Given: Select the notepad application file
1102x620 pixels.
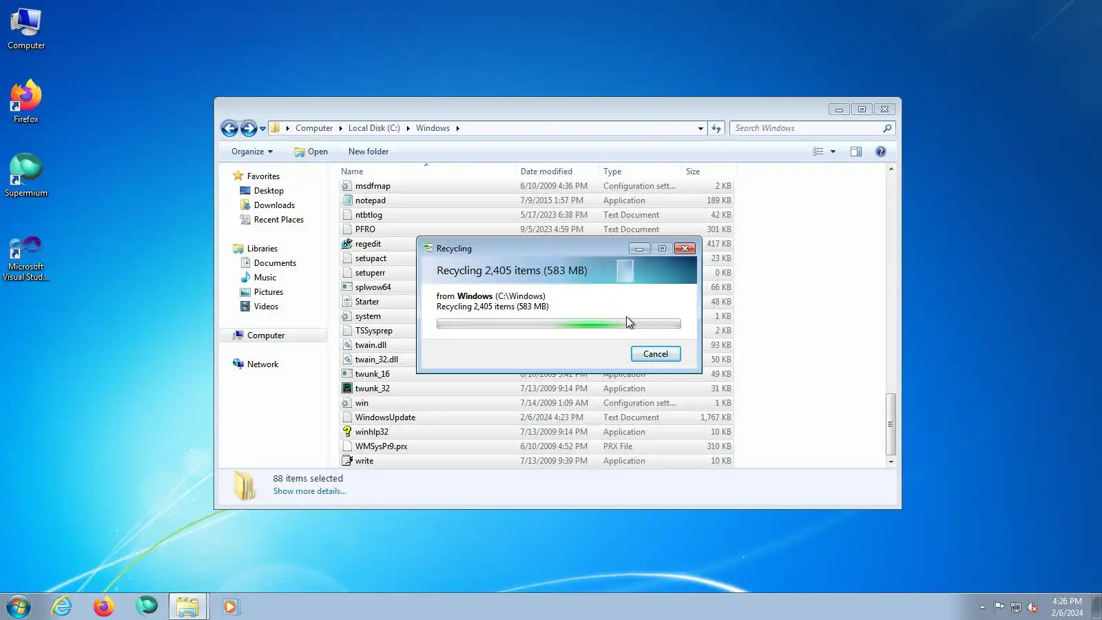Looking at the screenshot, I should pyautogui.click(x=537, y=200).
